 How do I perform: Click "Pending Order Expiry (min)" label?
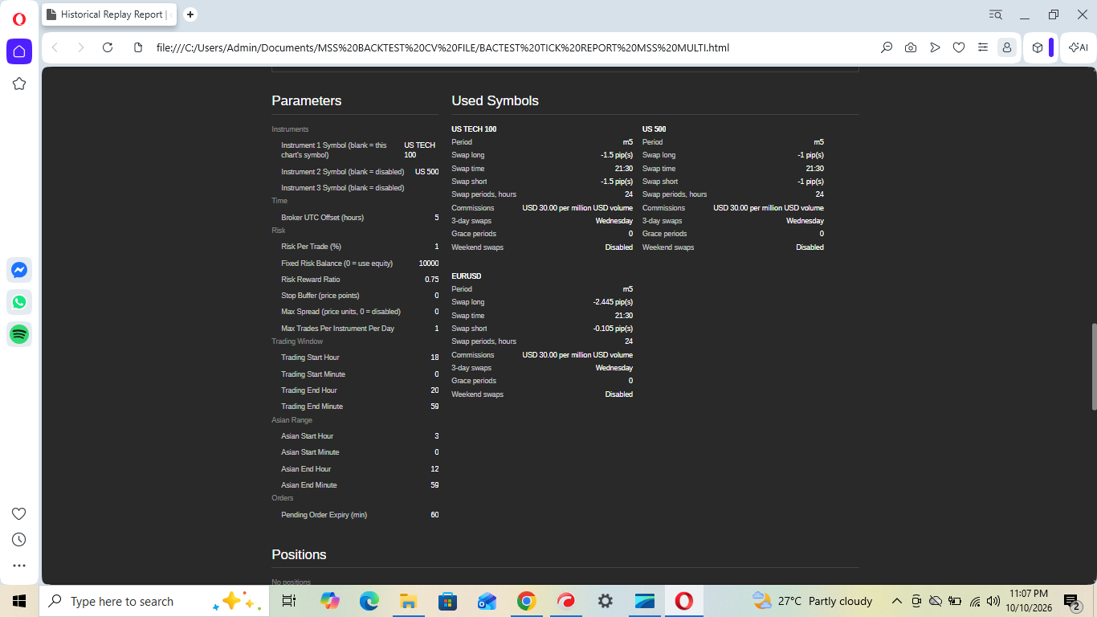(x=324, y=515)
